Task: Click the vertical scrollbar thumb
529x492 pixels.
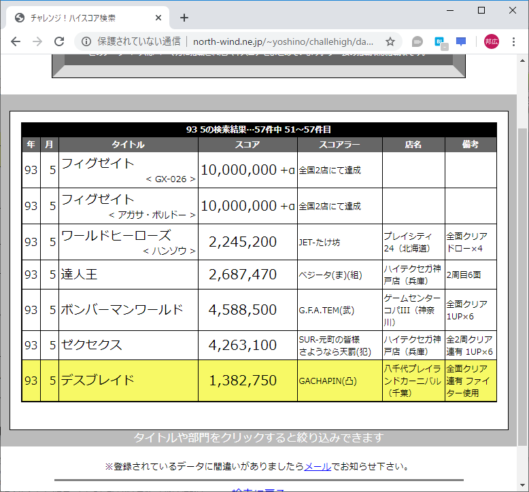Action: 523,287
